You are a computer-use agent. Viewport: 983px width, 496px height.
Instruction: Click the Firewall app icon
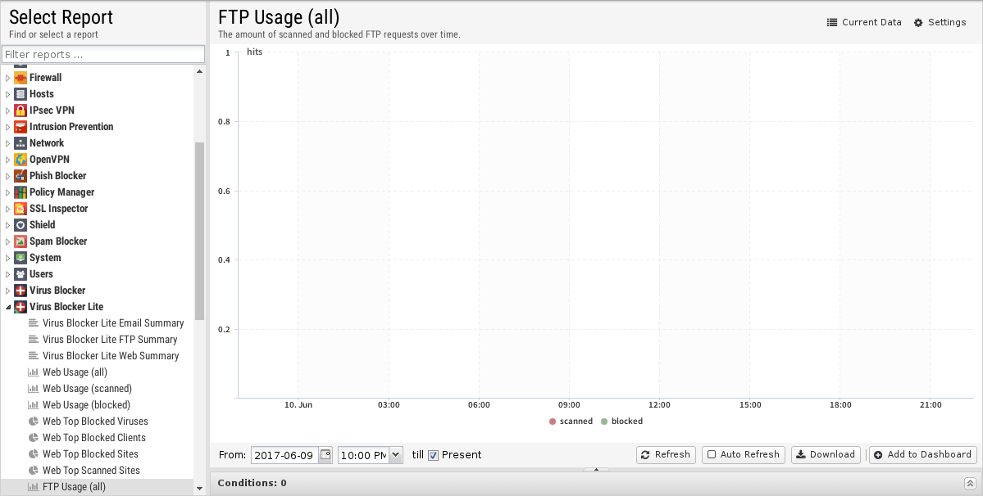[x=20, y=78]
